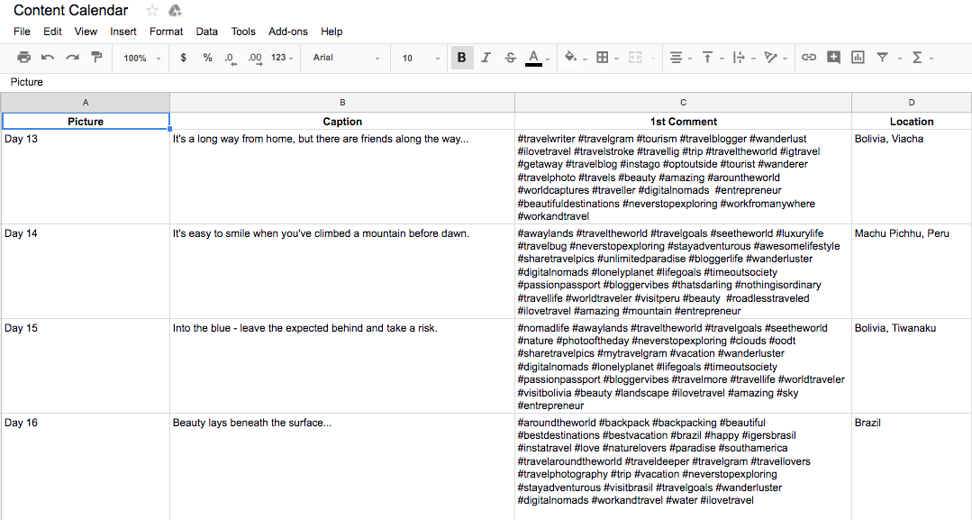Image resolution: width=972 pixels, height=520 pixels.
Task: Expand the Functions dropdown arrow
Action: 931,59
